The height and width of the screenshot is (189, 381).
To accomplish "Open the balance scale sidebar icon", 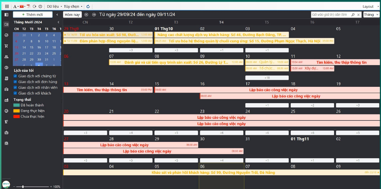I will coord(6,143).
